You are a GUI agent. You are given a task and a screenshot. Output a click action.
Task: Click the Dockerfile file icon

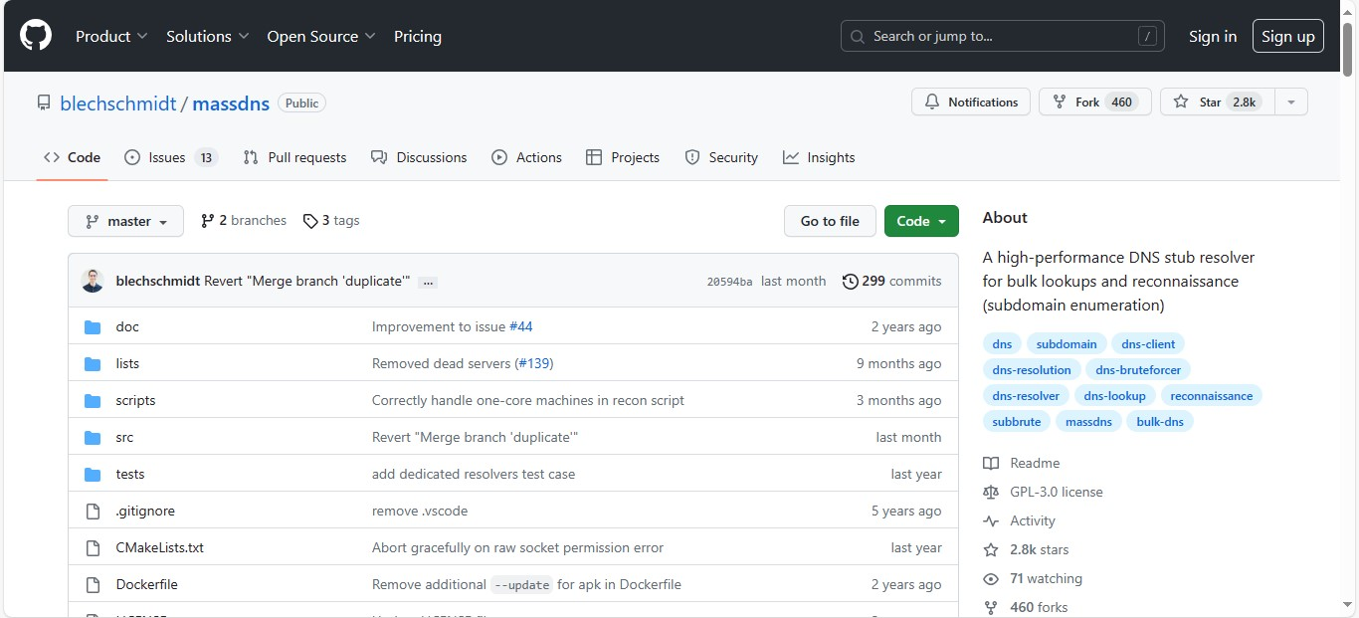point(93,584)
